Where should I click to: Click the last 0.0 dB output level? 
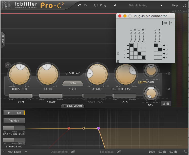[173, 152]
